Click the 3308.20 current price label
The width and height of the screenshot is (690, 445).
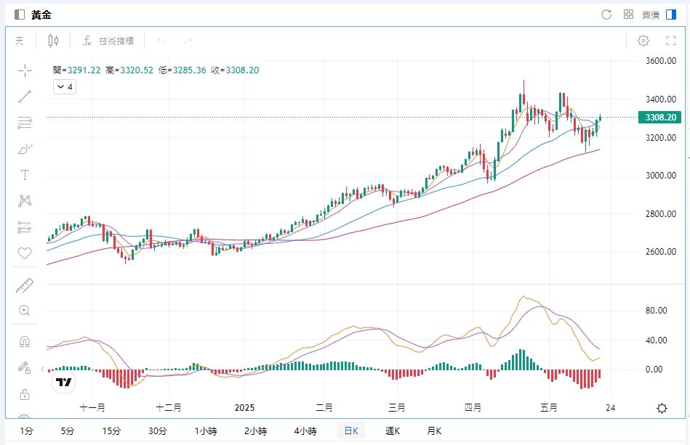(x=660, y=118)
